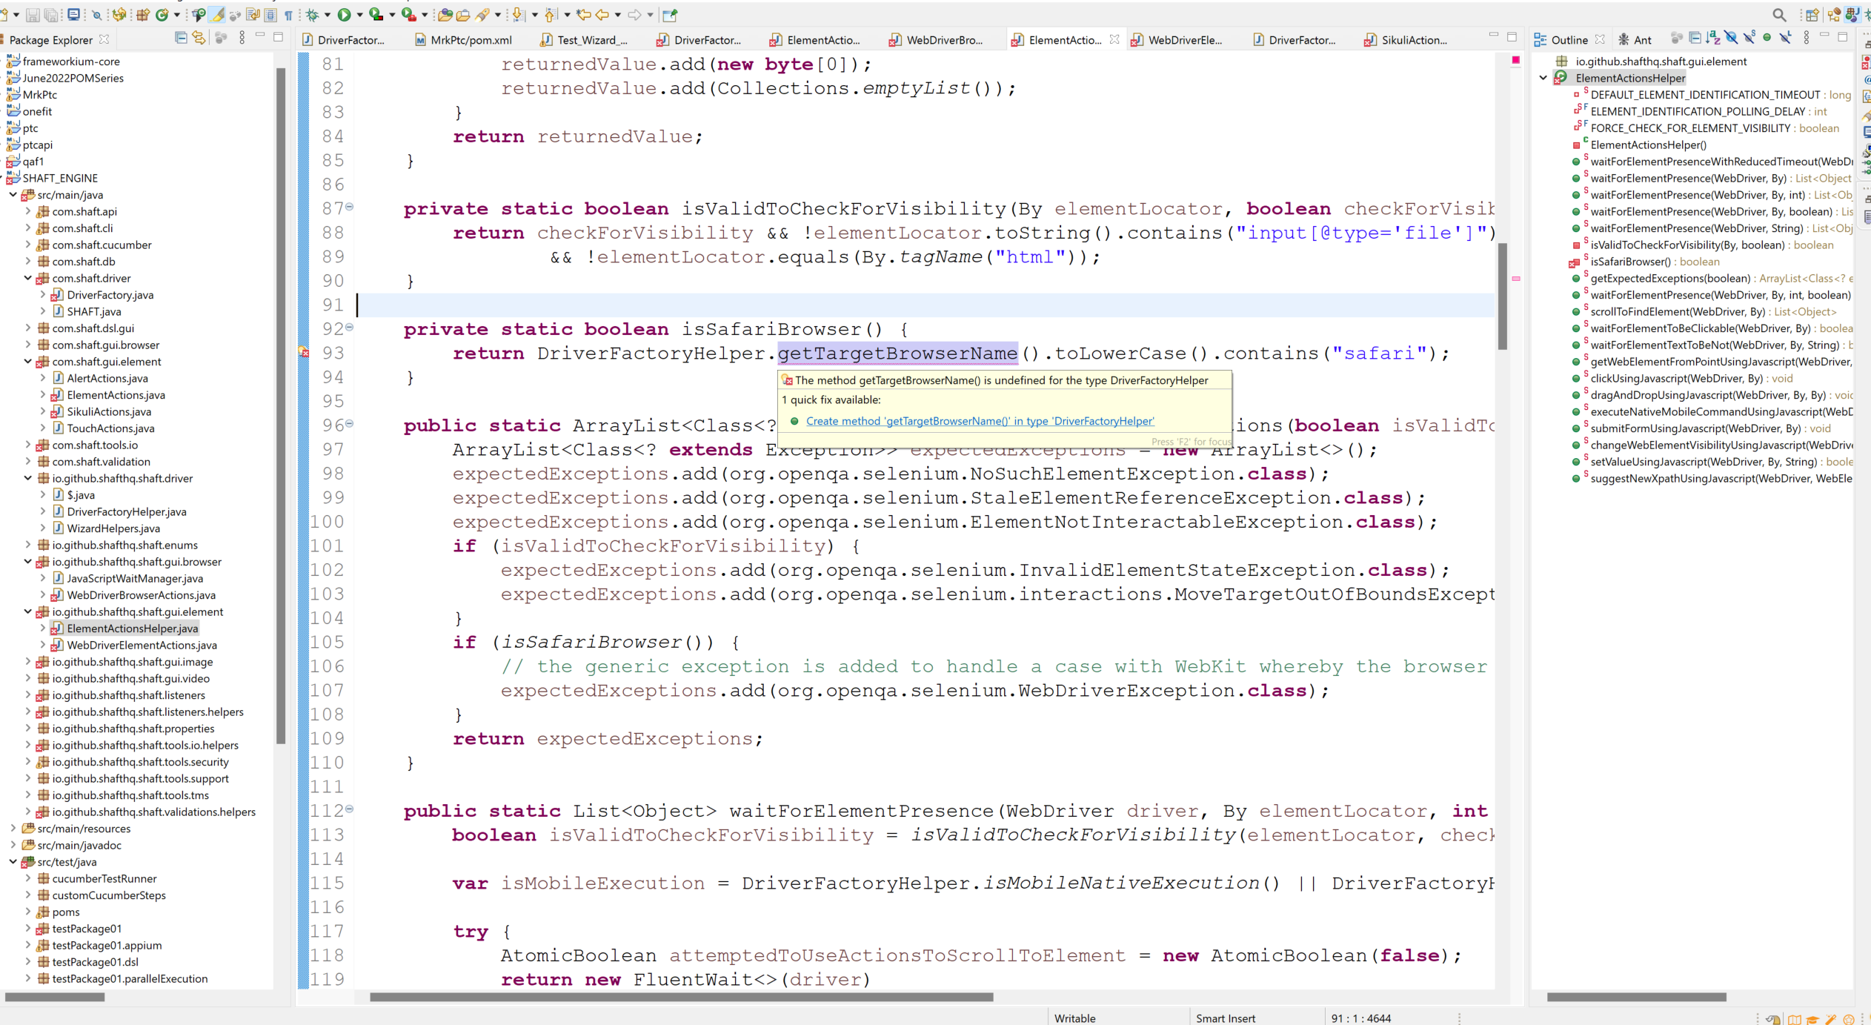Open Quick Access search magnifier
Viewport: 1871px width, 1025px height.
pyautogui.click(x=1781, y=14)
